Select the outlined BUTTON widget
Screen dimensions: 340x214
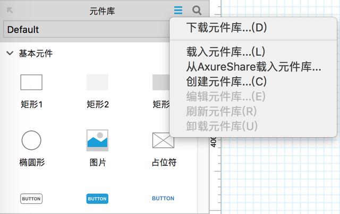tap(31, 199)
